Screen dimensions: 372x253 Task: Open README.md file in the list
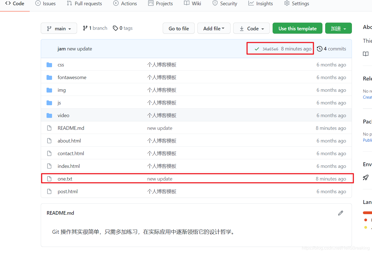click(71, 128)
